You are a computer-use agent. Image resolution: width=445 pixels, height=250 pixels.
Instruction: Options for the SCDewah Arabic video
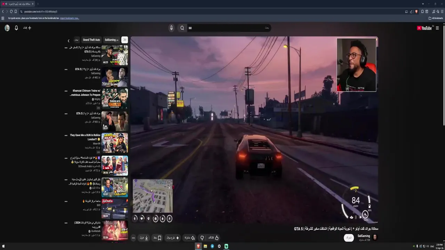pyautogui.click(x=66, y=158)
